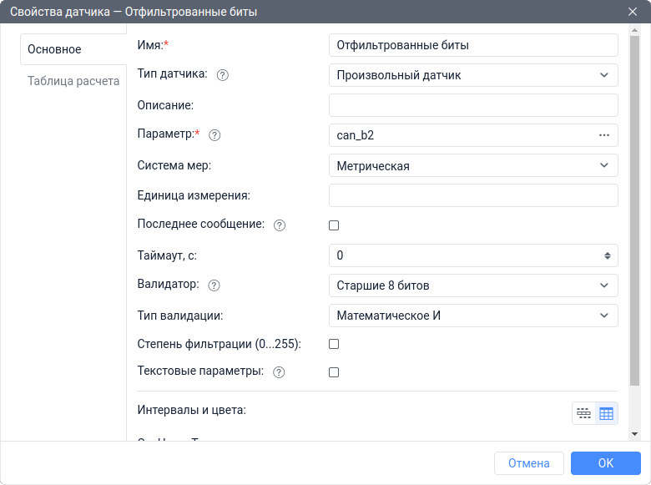Toggle the Степень фильтрации checkbox

334,344
